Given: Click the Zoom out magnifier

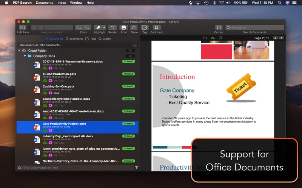Looking at the screenshot, I should (79, 27).
